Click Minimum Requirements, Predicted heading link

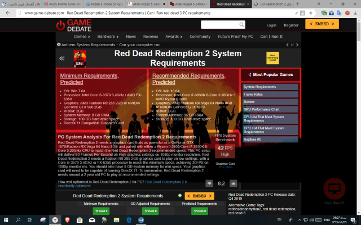89,79
